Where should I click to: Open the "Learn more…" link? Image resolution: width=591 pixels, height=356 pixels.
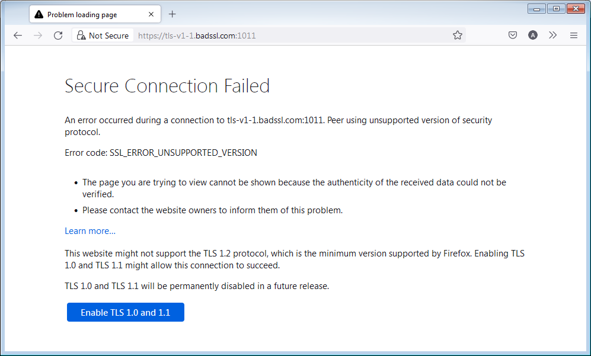[90, 231]
